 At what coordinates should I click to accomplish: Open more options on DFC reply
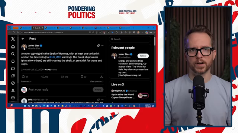tap(103, 100)
